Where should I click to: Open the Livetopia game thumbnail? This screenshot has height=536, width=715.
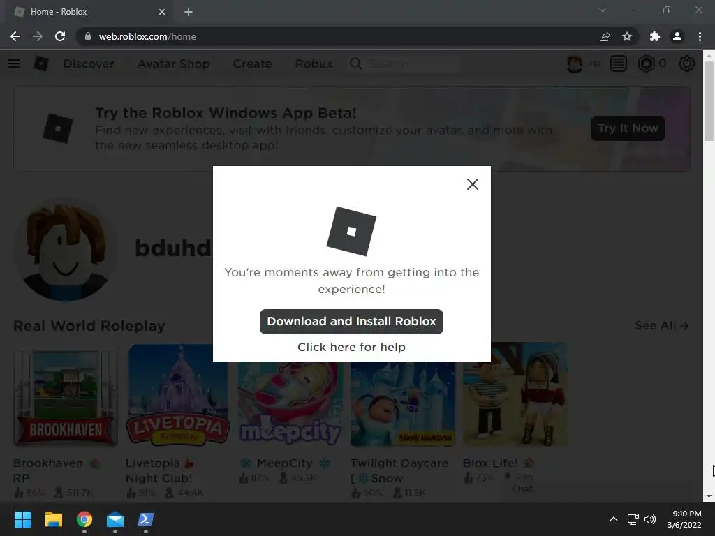tap(178, 395)
